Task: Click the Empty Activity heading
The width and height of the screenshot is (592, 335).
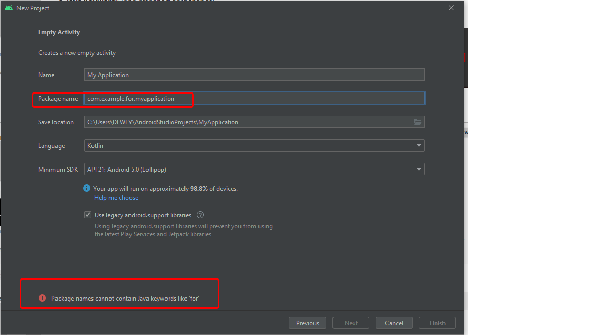Action: pyautogui.click(x=59, y=32)
